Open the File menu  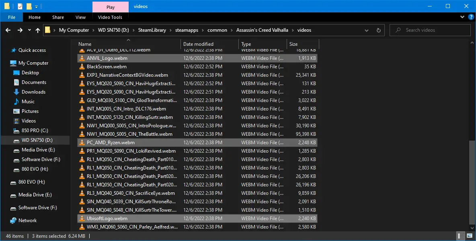click(12, 17)
